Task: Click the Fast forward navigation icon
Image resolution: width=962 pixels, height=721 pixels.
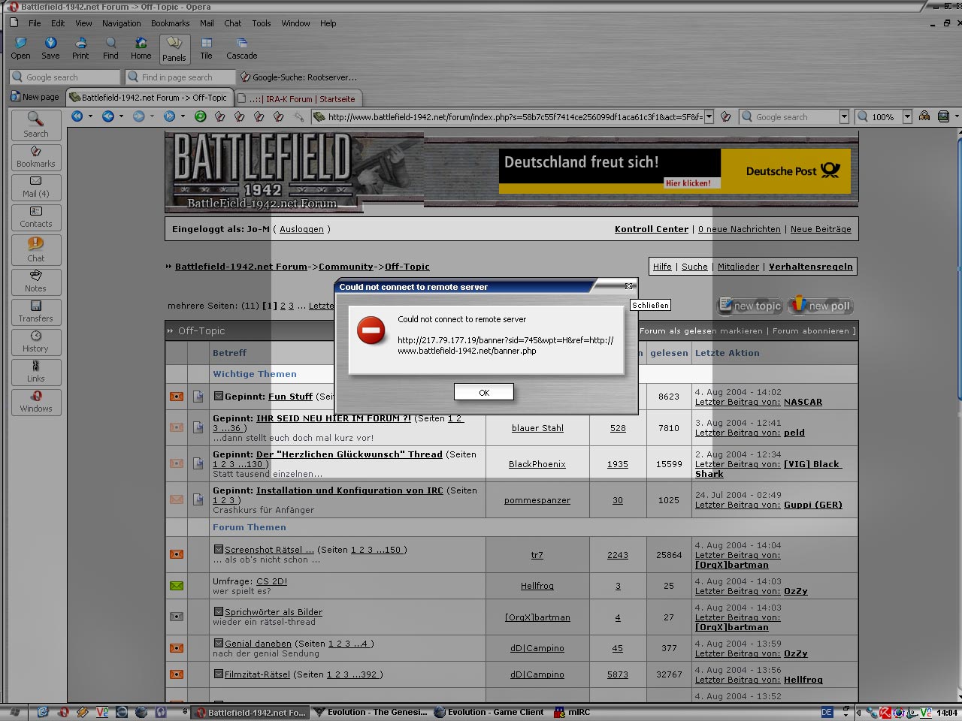Action: [x=169, y=116]
